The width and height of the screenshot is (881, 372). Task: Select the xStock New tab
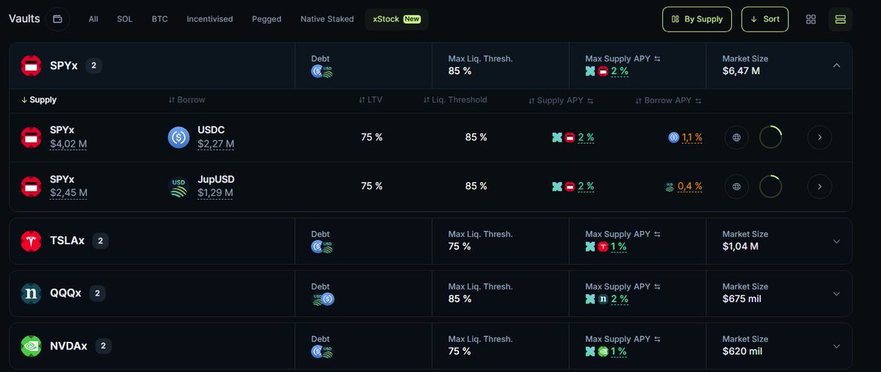point(396,19)
